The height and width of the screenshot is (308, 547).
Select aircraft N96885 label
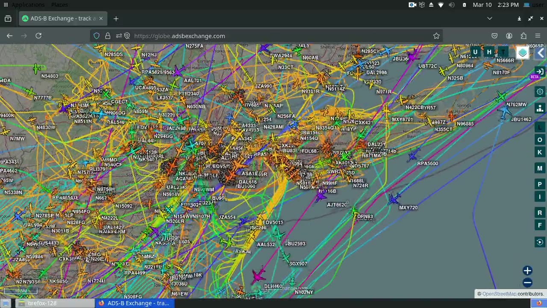click(465, 124)
